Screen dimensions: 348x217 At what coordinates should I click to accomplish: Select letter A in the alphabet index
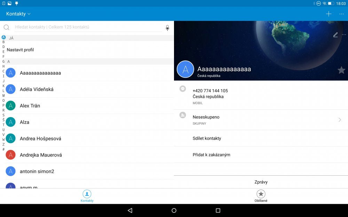point(3,37)
